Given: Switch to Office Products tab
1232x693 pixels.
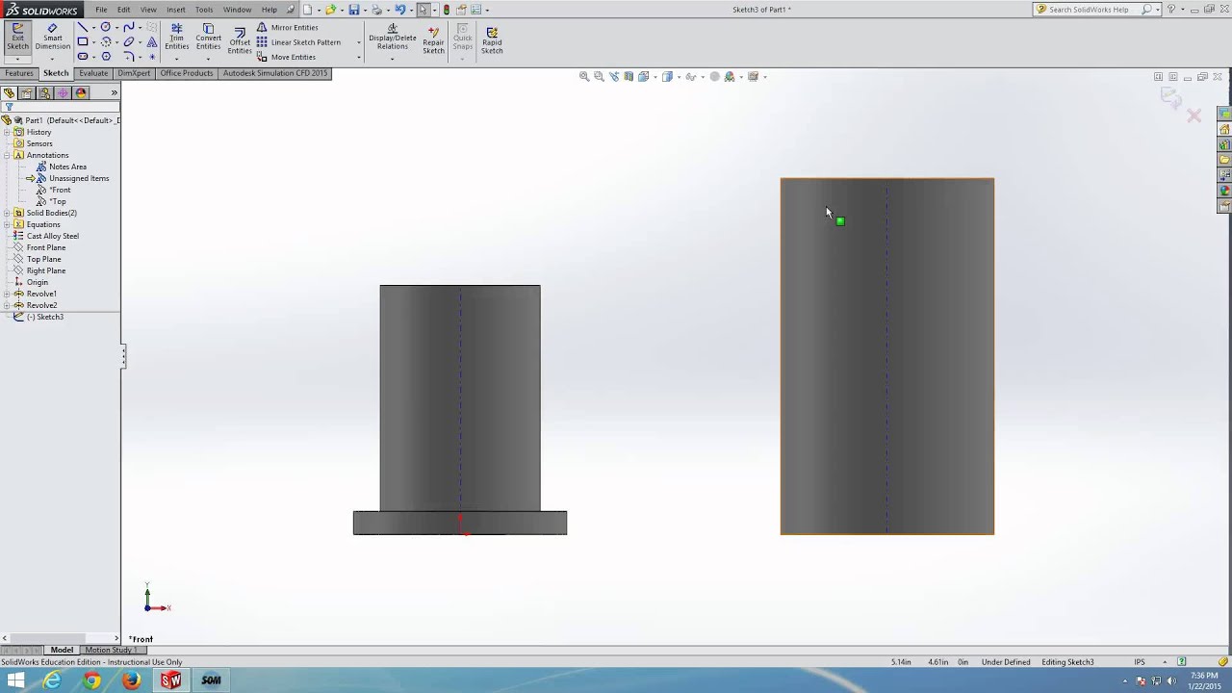Looking at the screenshot, I should [x=187, y=73].
